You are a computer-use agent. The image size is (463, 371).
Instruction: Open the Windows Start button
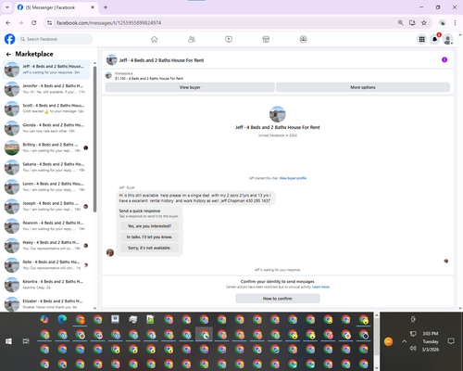8,341
